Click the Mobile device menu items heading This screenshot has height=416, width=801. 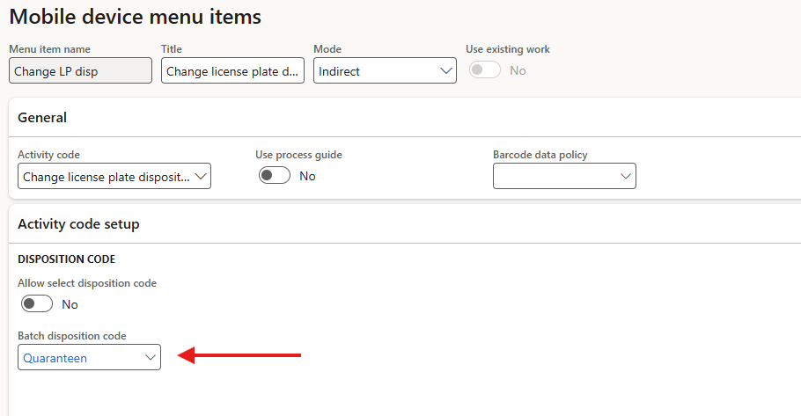[x=135, y=17]
